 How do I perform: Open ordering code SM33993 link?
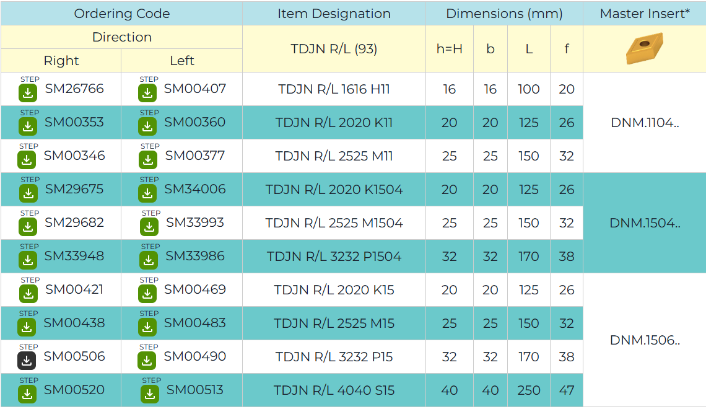point(194,223)
